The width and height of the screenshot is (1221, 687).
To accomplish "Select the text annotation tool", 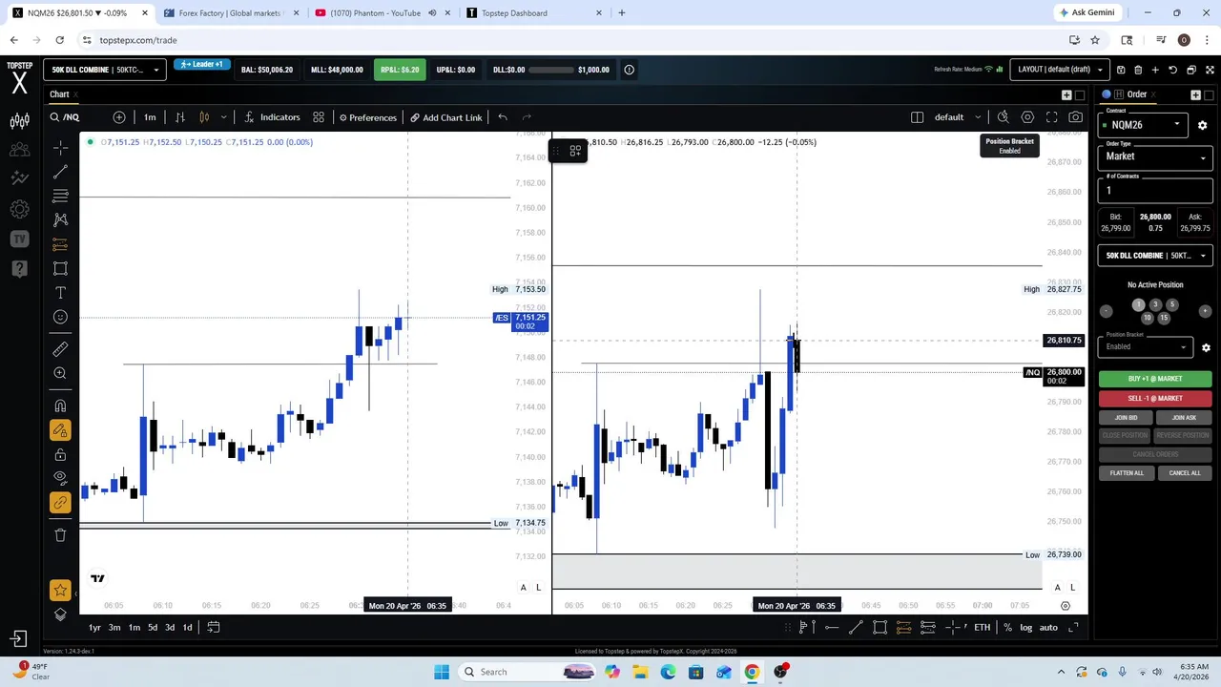I will click(60, 293).
